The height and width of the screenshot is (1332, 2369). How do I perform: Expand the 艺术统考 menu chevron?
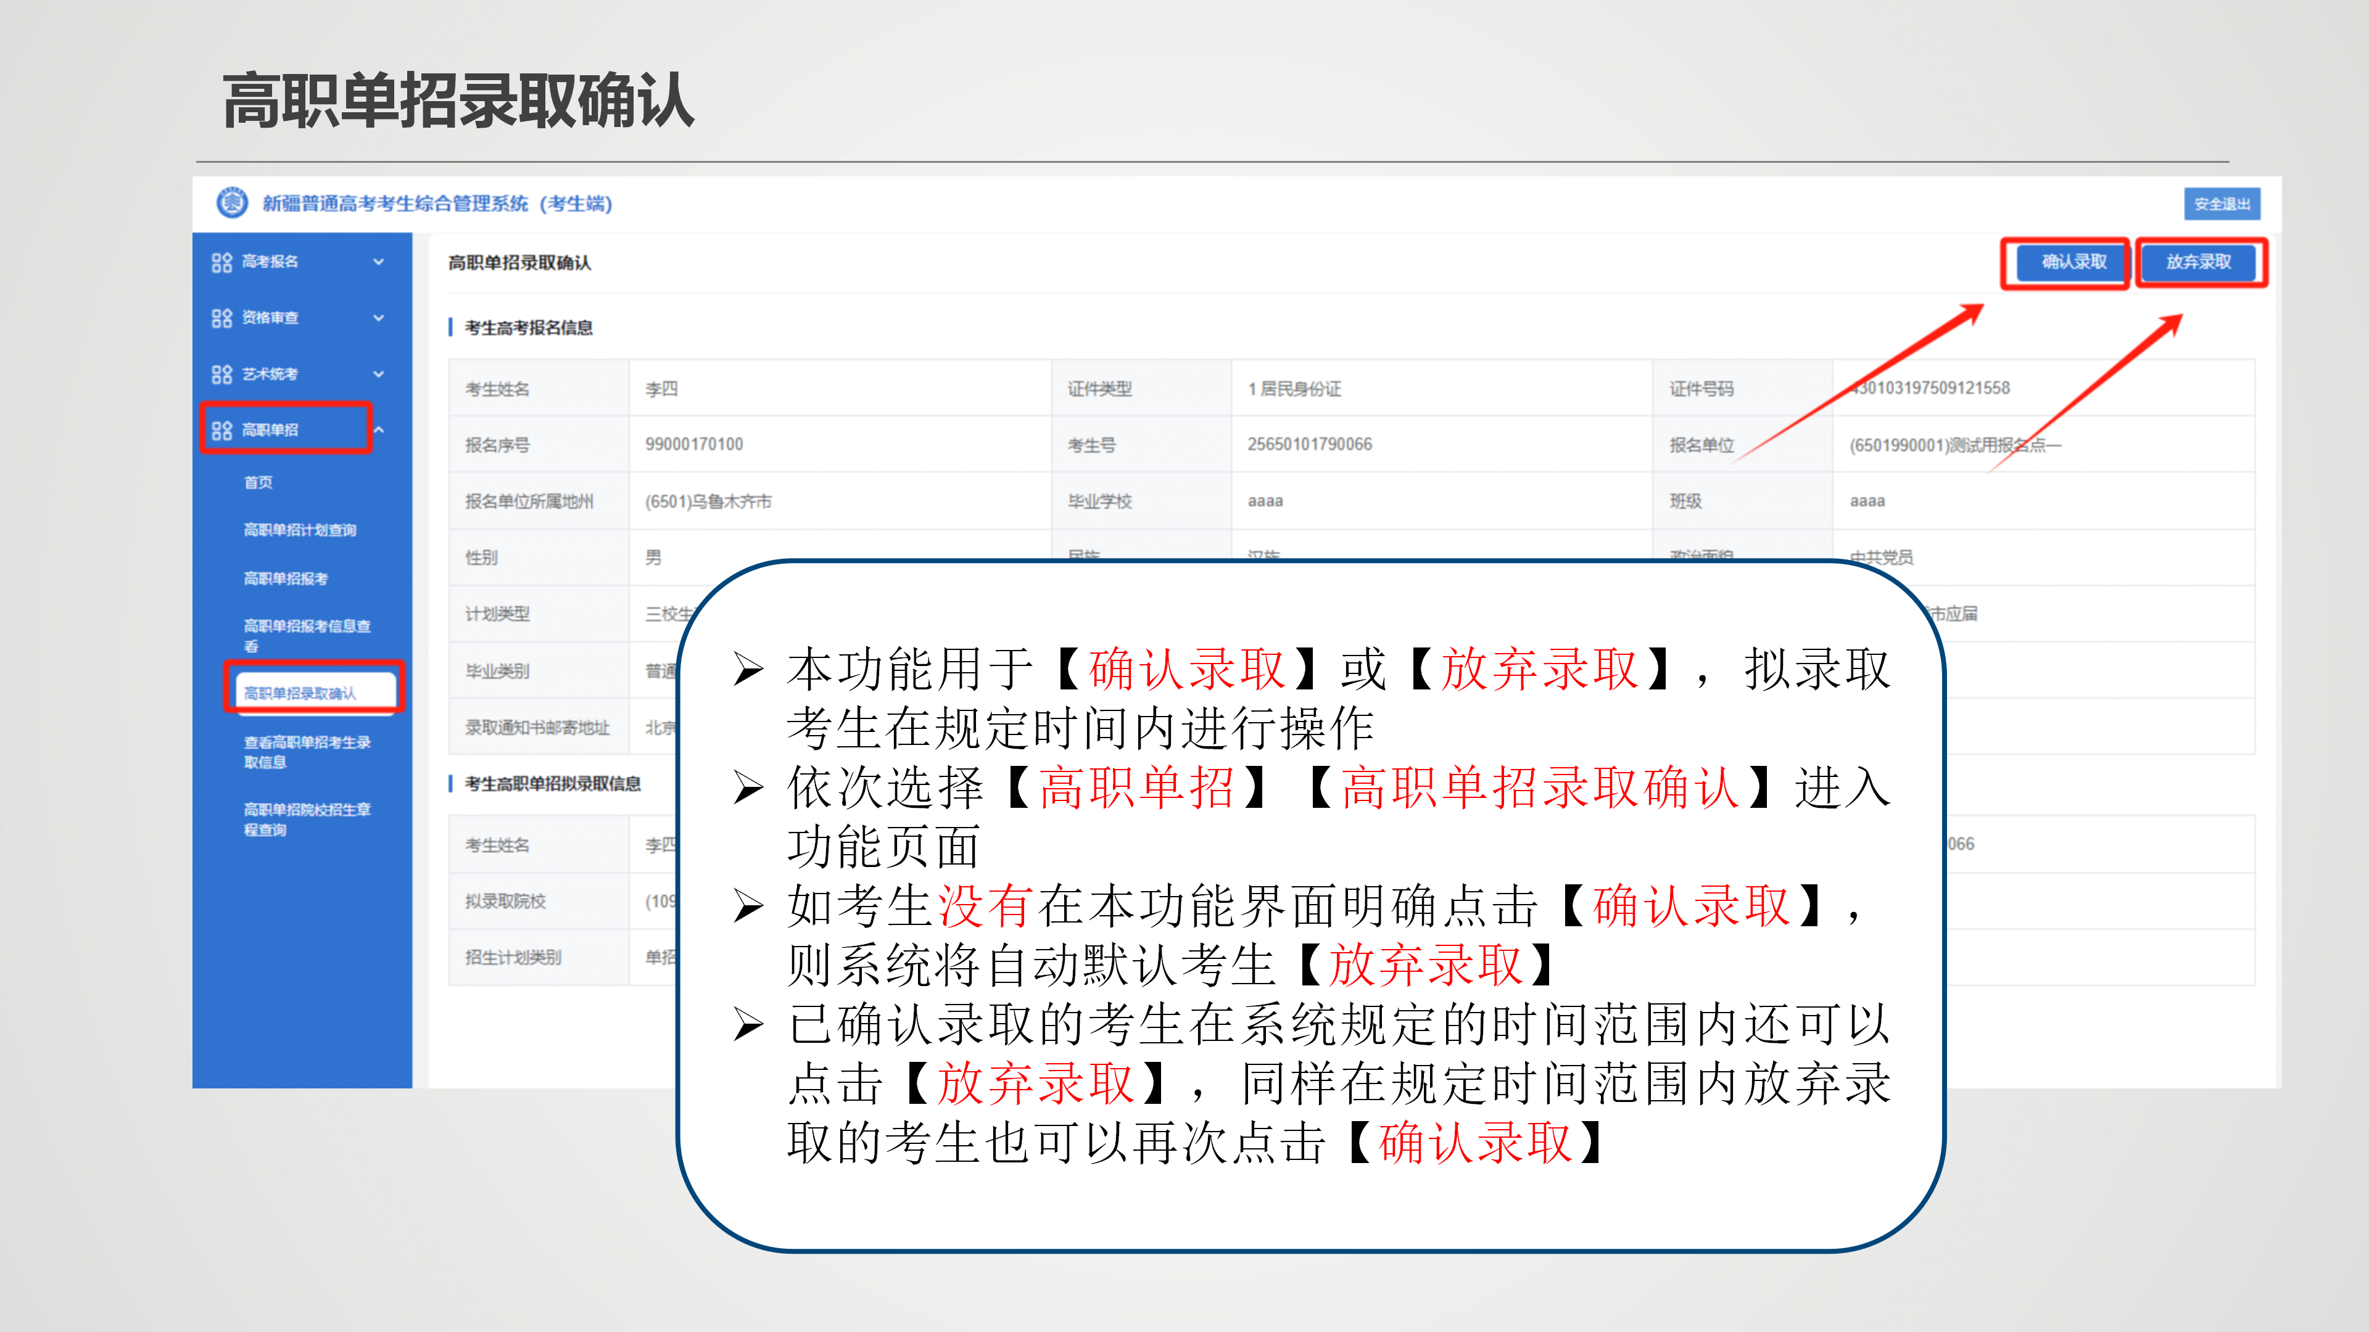point(379,374)
